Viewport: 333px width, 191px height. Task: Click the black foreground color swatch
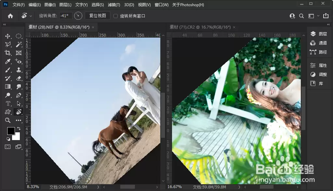tap(11, 131)
